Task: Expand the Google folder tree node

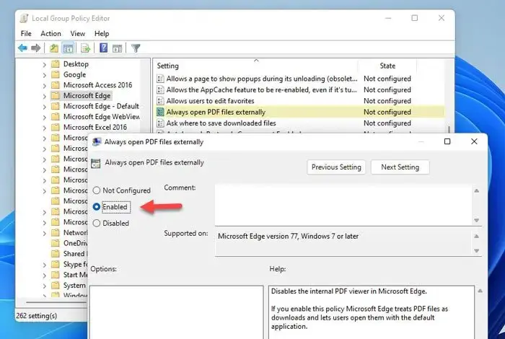Action: pos(45,75)
